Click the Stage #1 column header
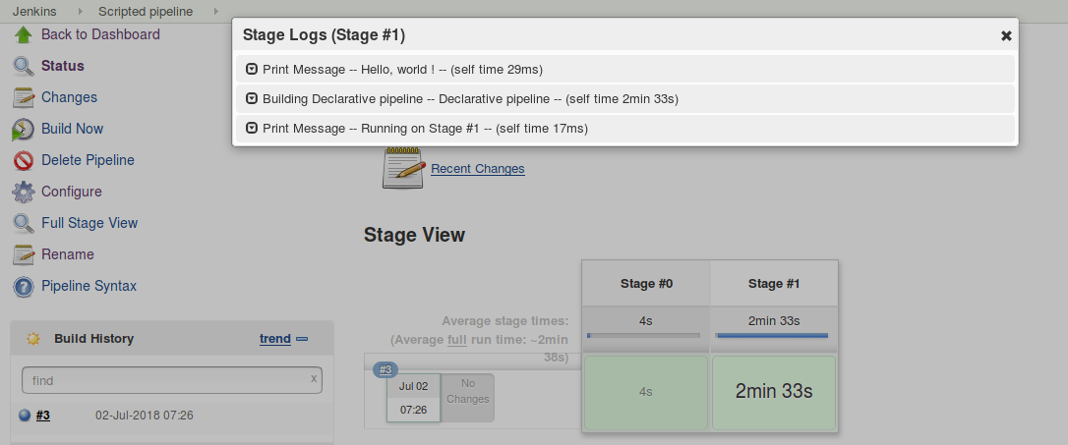This screenshot has width=1068, height=445. pos(774,284)
